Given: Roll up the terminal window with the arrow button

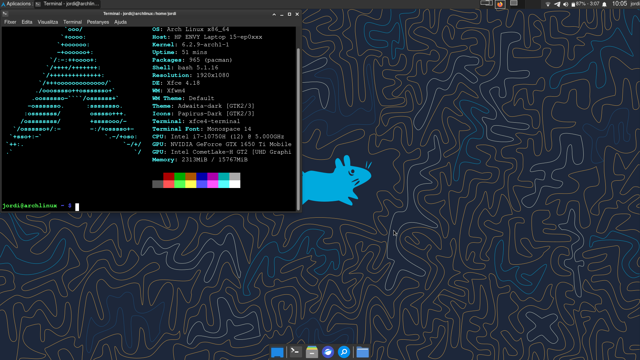Looking at the screenshot, I should [274, 14].
